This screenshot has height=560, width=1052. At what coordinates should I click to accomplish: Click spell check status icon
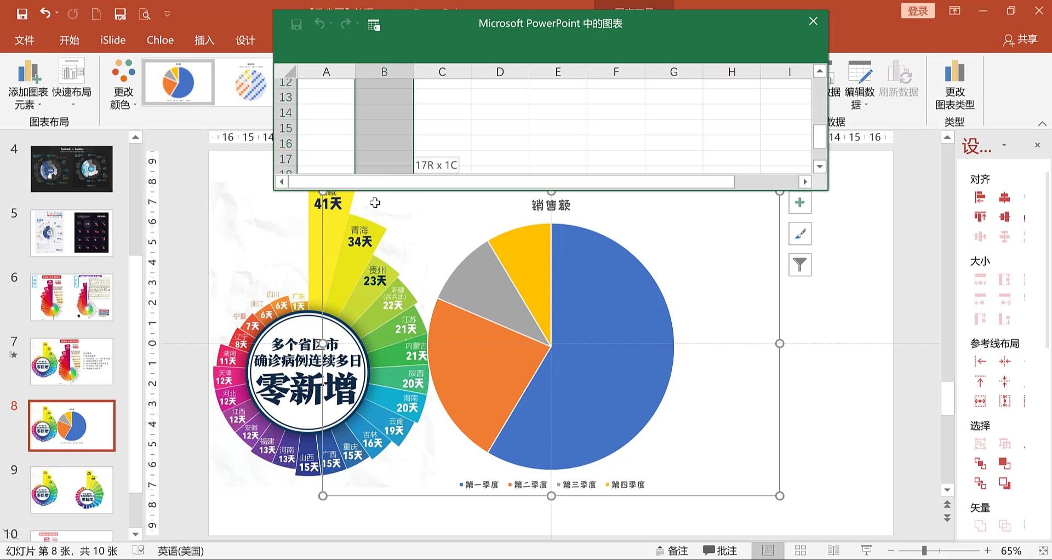point(139,551)
